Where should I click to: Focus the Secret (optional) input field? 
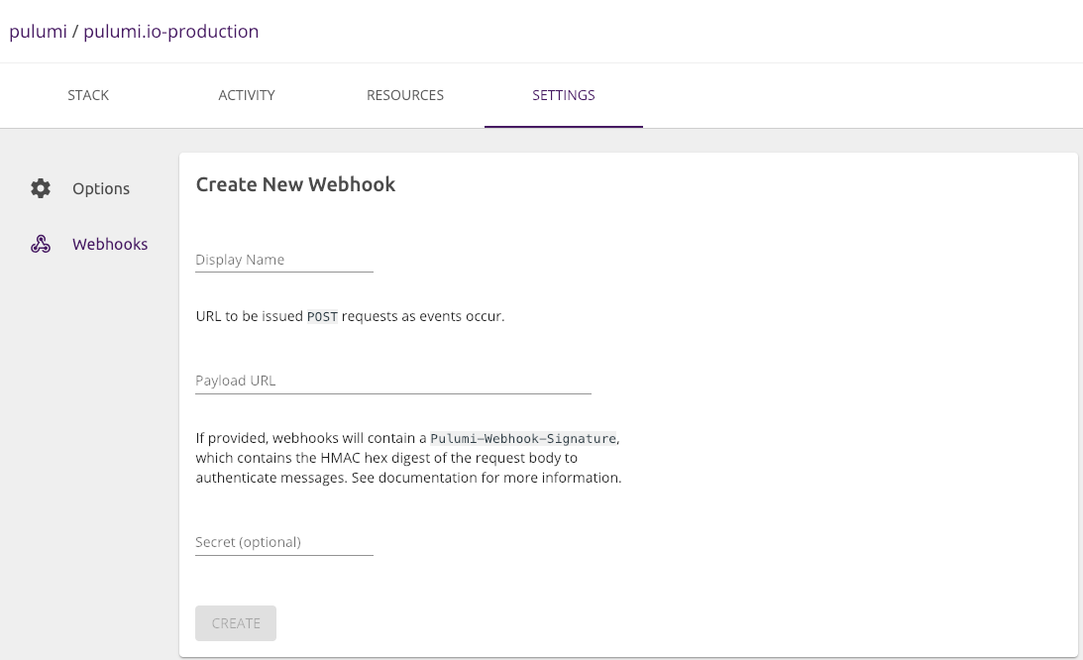283,542
